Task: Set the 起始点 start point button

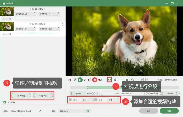Action: pyautogui.click(x=77, y=93)
